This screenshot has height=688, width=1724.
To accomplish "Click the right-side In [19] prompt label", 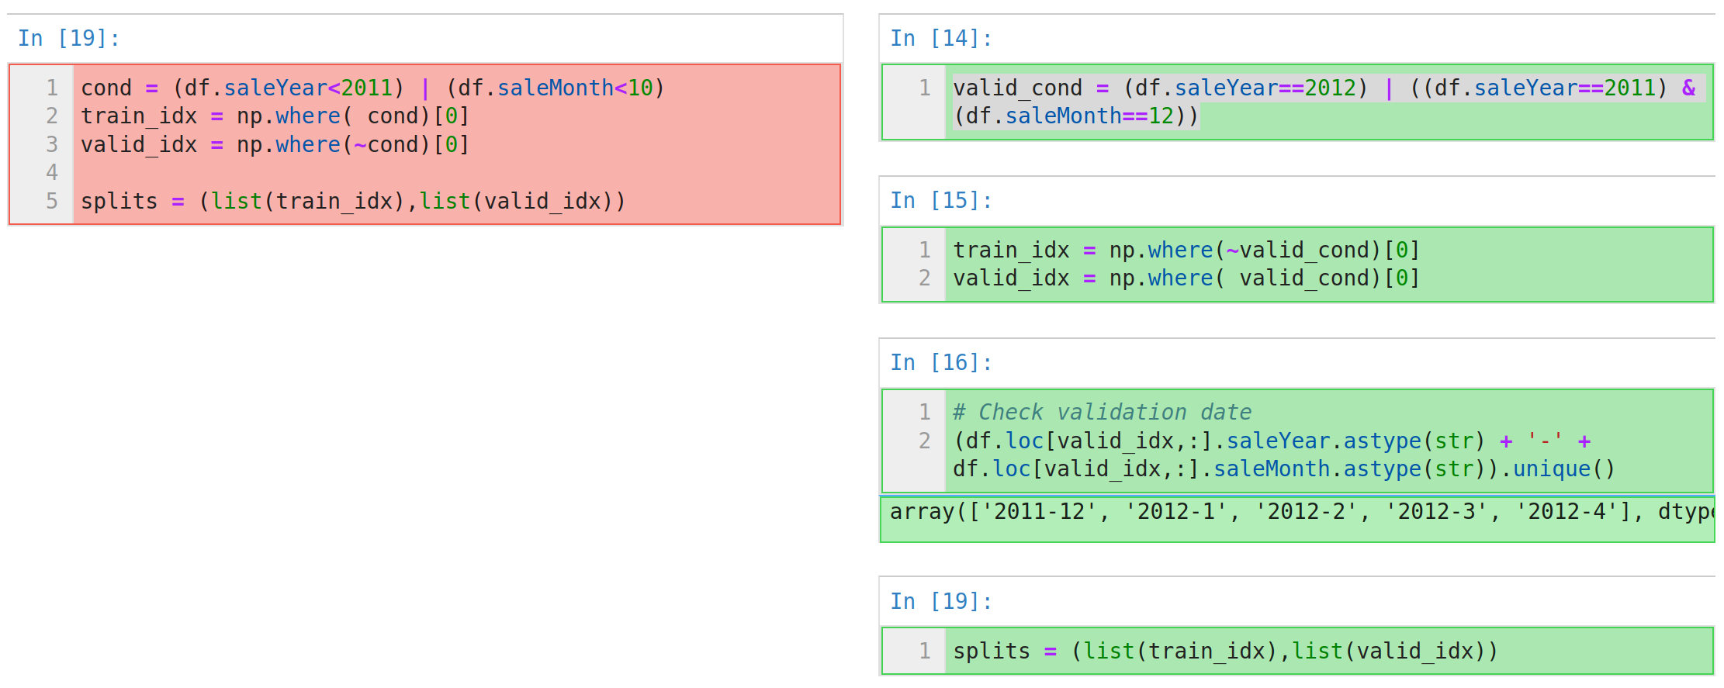I will (941, 601).
